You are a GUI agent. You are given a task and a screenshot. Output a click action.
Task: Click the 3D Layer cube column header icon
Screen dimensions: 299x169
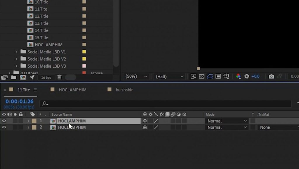click(x=184, y=114)
